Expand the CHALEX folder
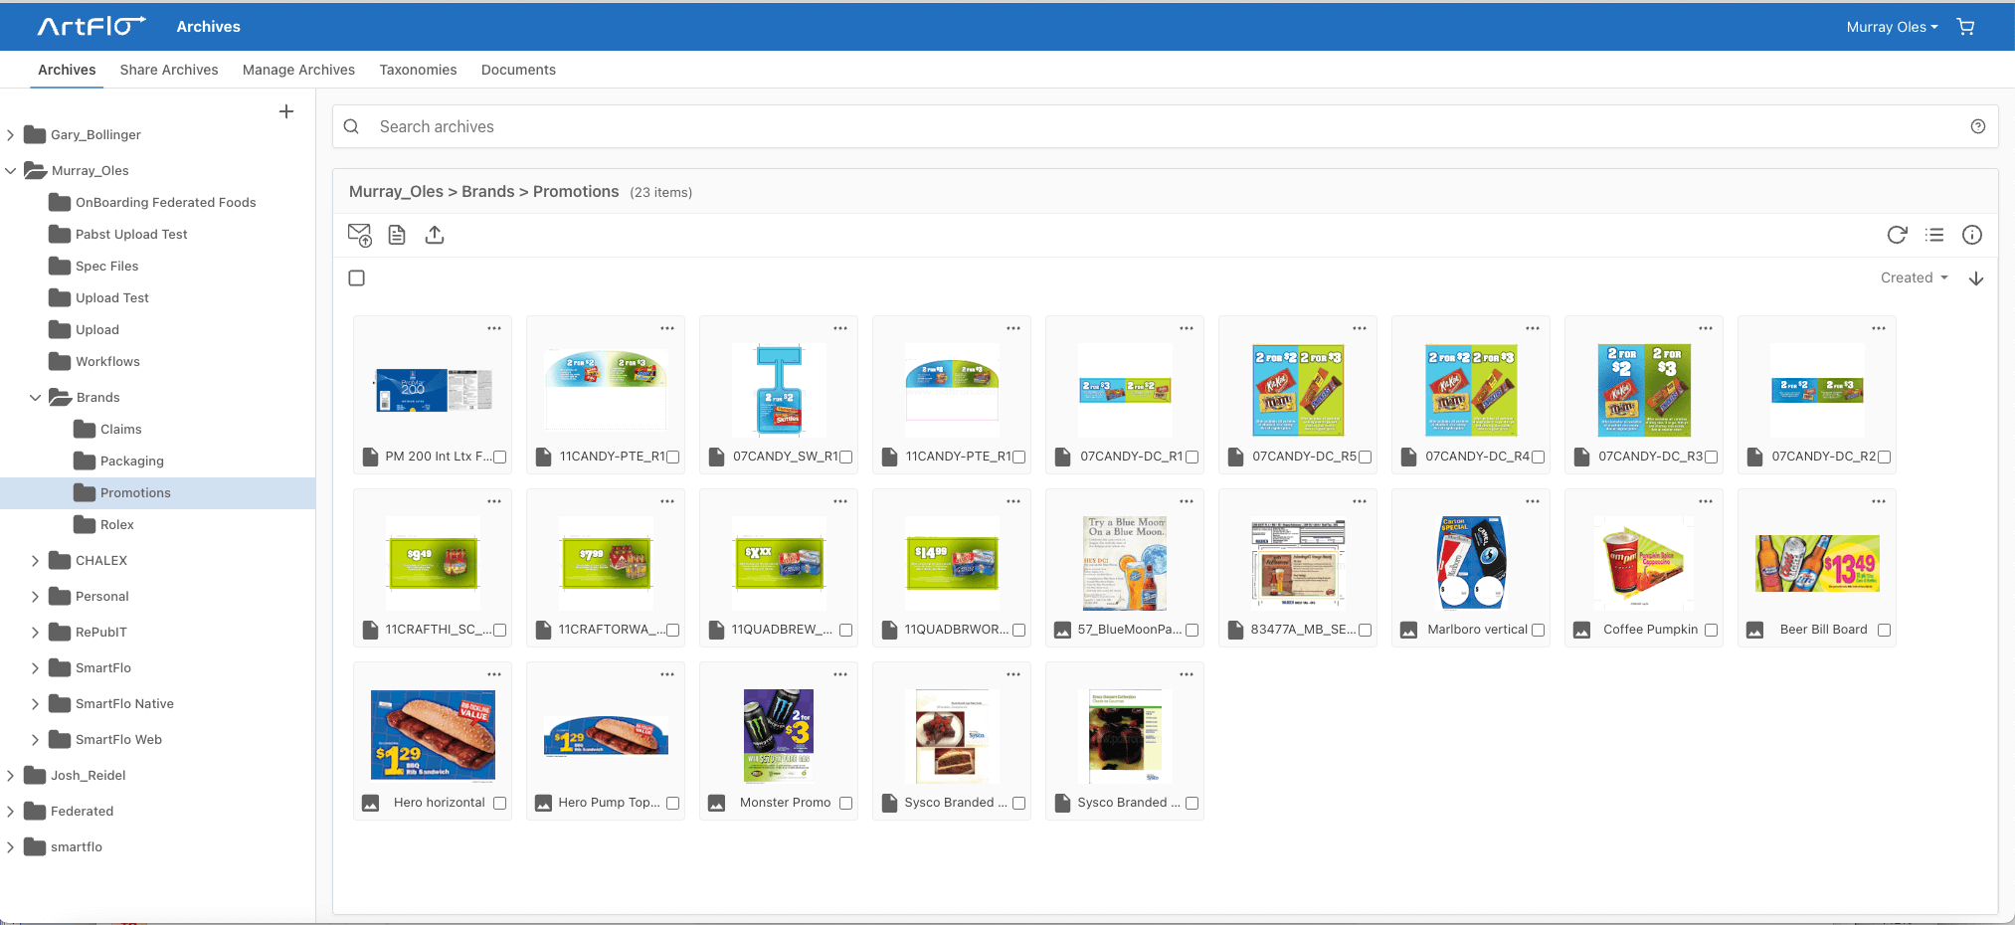Screen dimensions: 2015x925 [36, 561]
